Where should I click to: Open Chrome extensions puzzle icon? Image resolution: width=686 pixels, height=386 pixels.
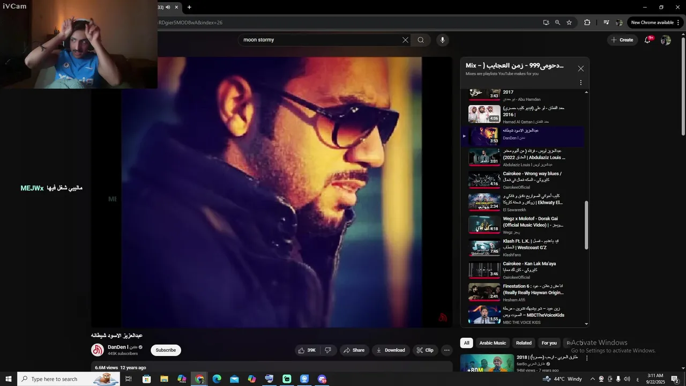click(587, 23)
